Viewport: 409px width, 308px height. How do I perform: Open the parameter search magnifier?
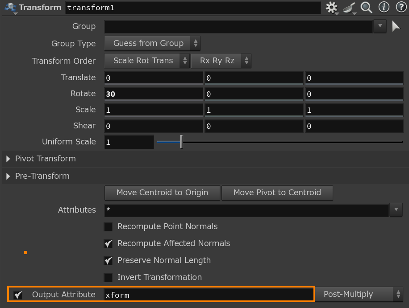click(x=366, y=8)
